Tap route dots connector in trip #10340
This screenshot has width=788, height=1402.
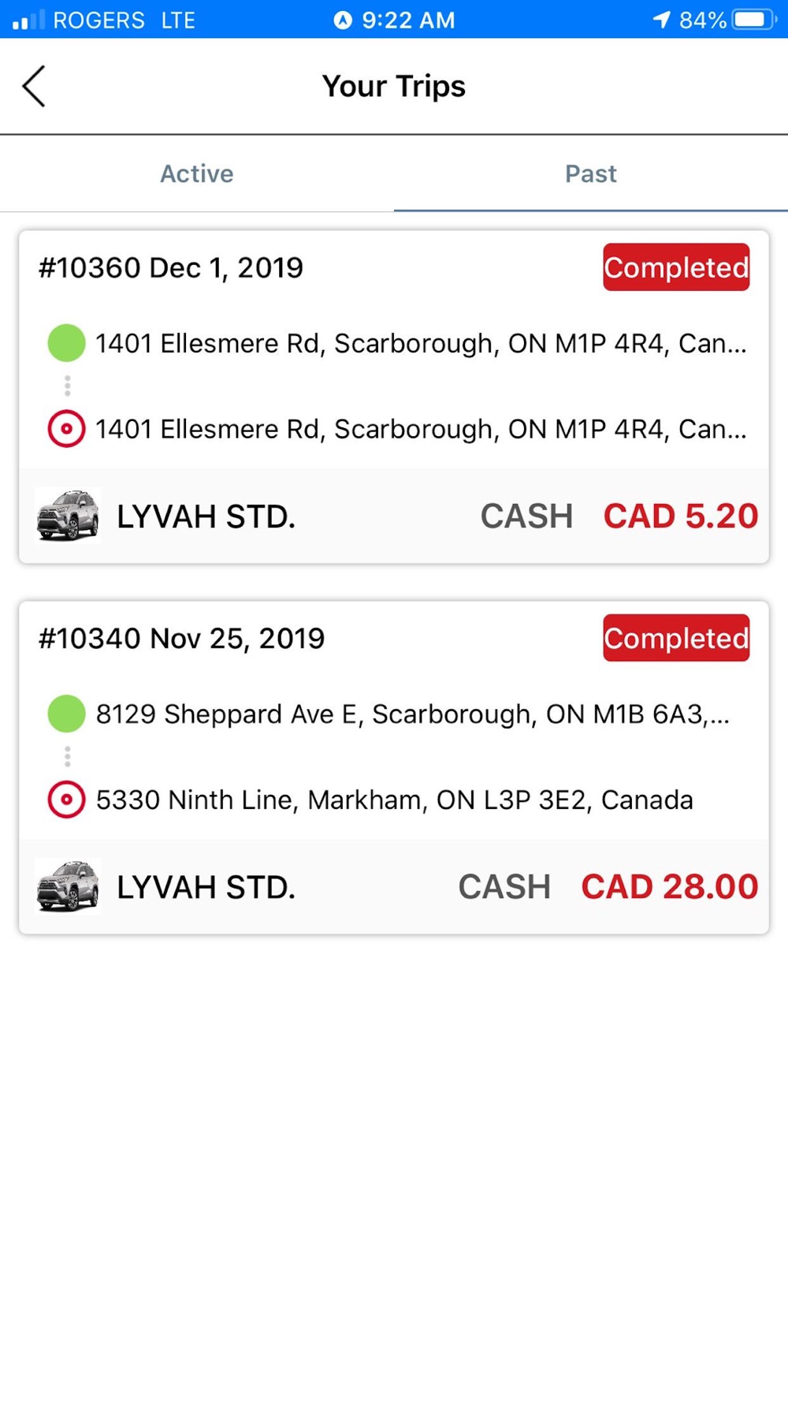68,757
